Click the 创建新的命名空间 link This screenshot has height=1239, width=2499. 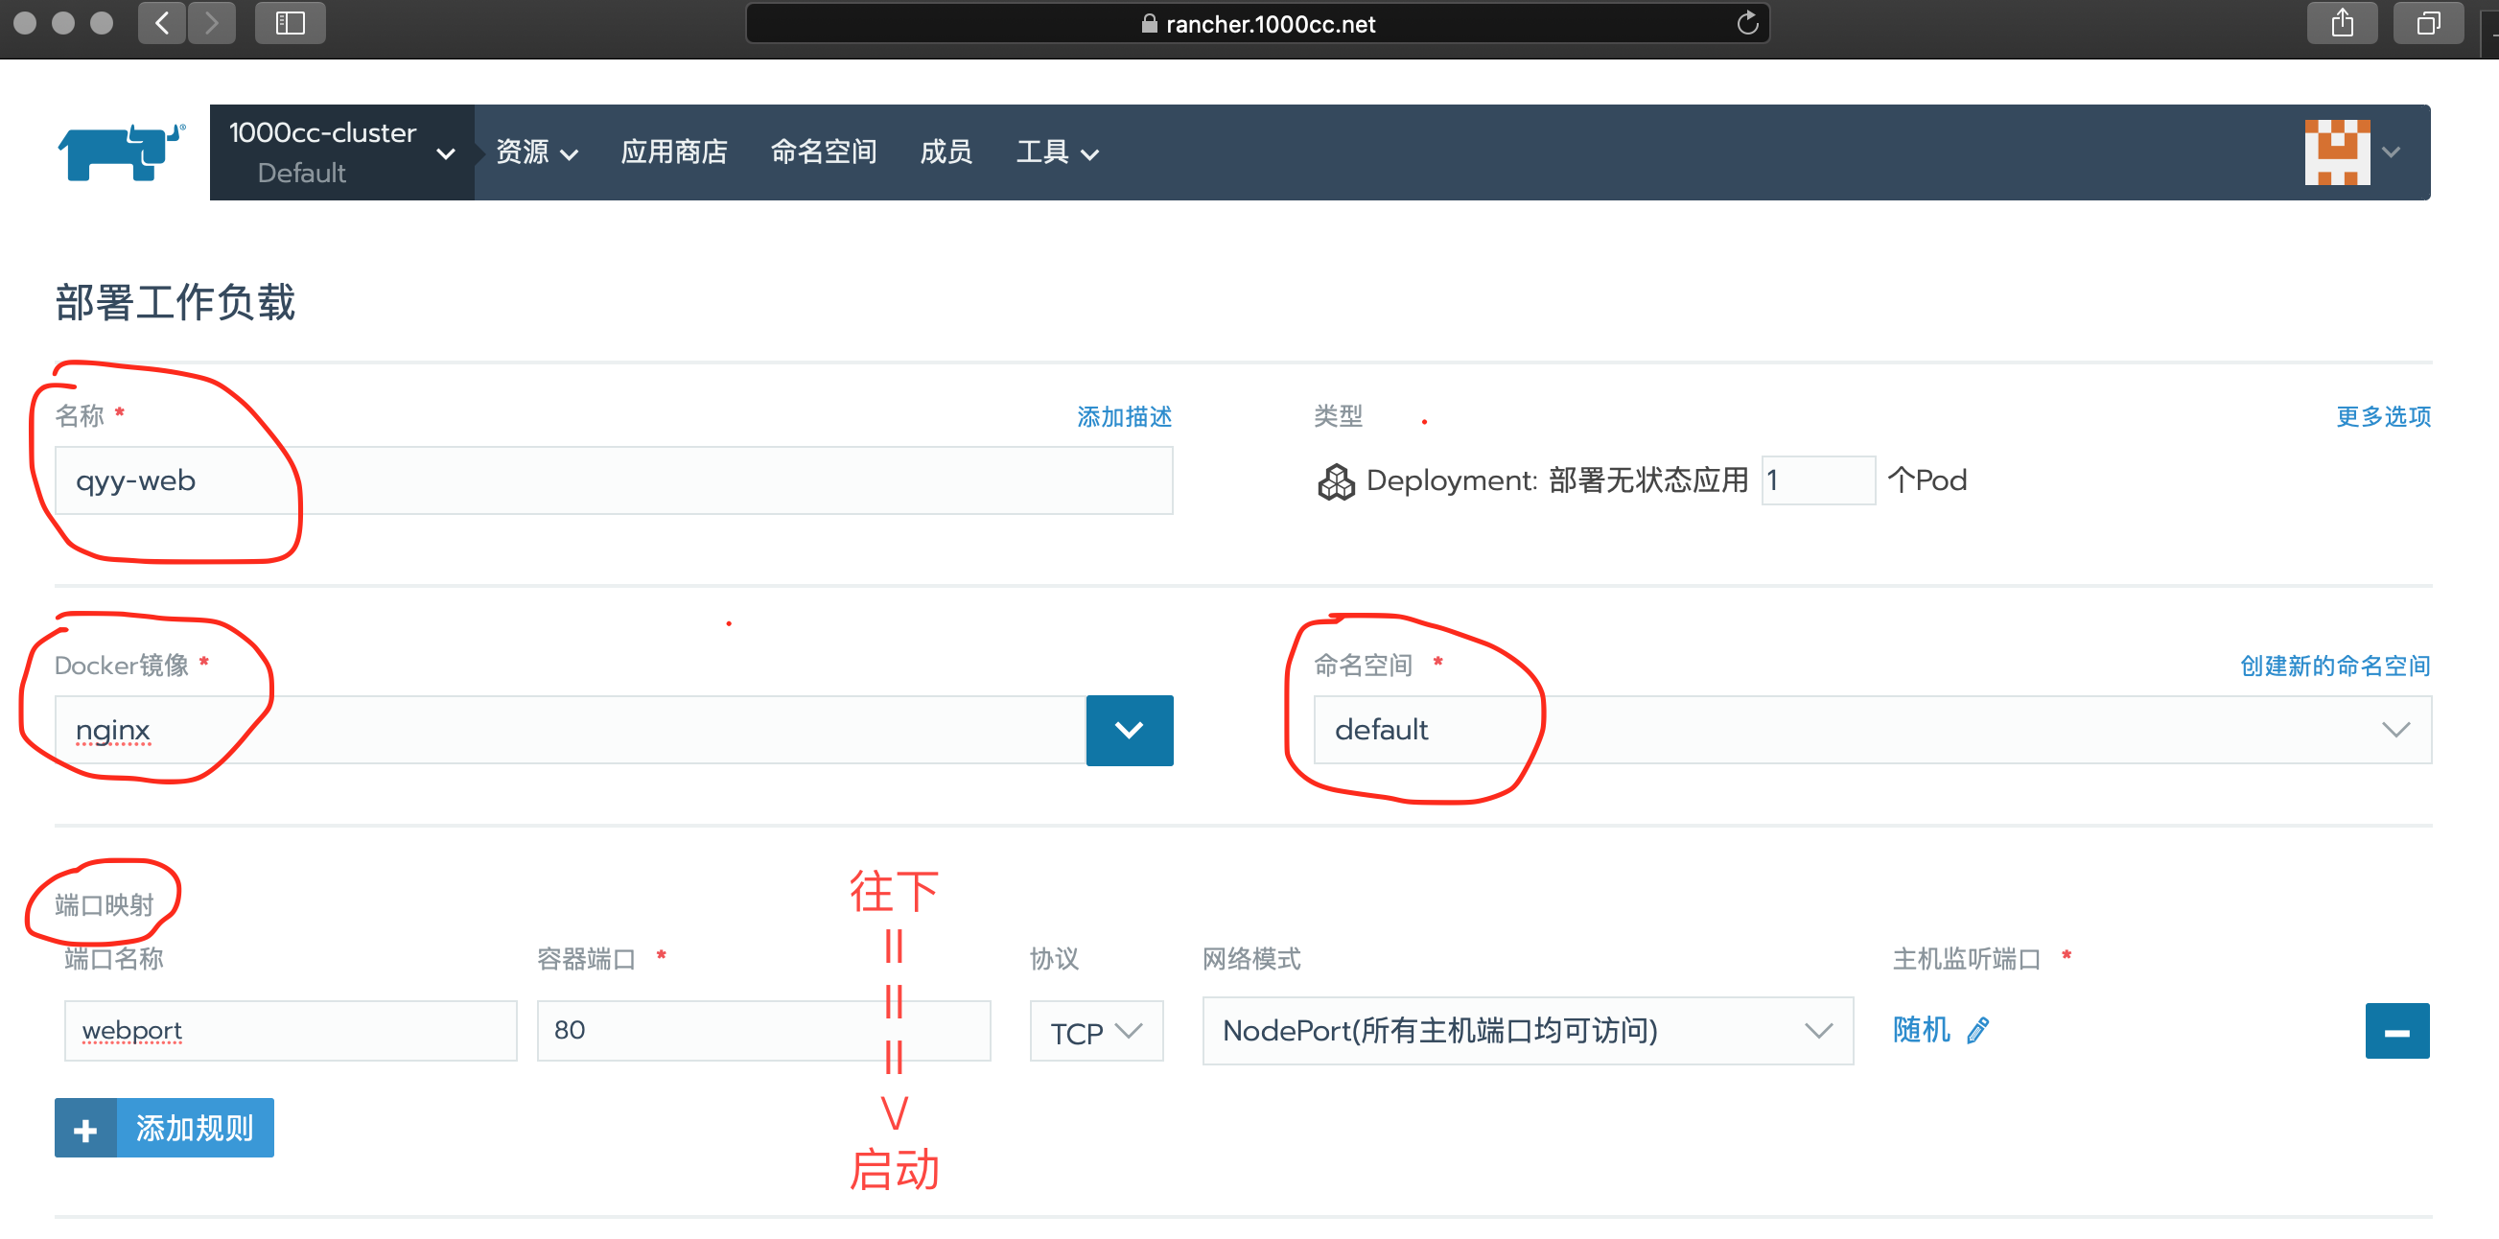[x=2335, y=666]
